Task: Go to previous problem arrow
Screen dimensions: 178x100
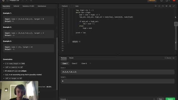Action: pos(23,1)
